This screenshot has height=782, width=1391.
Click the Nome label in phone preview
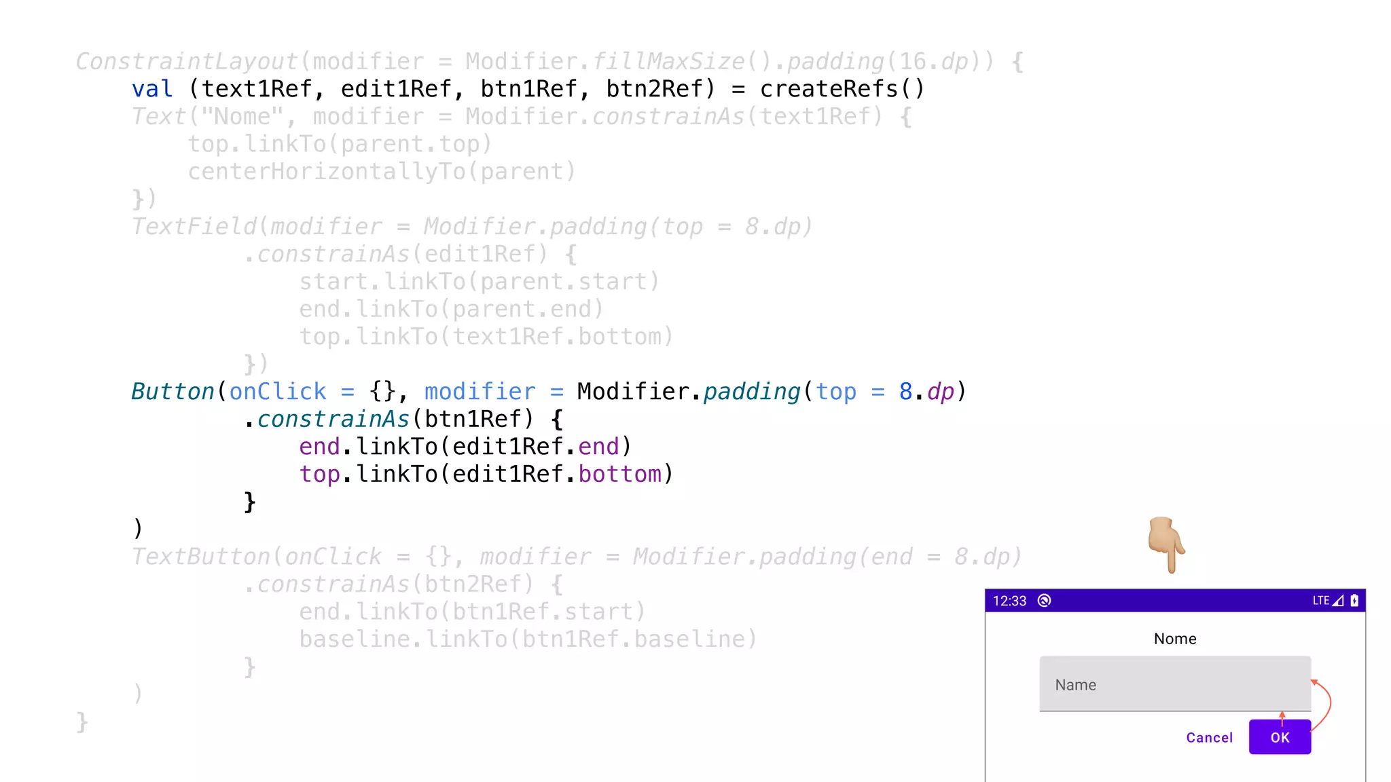pos(1175,639)
